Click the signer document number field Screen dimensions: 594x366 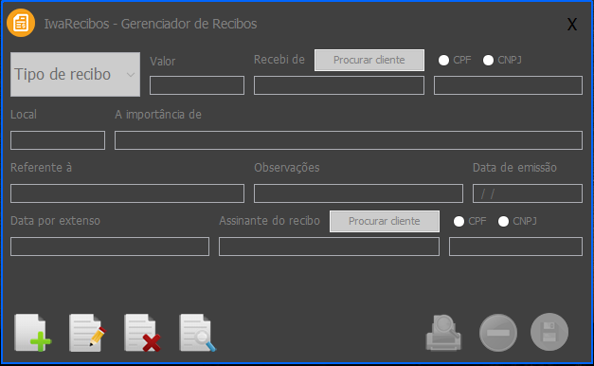[x=515, y=247]
